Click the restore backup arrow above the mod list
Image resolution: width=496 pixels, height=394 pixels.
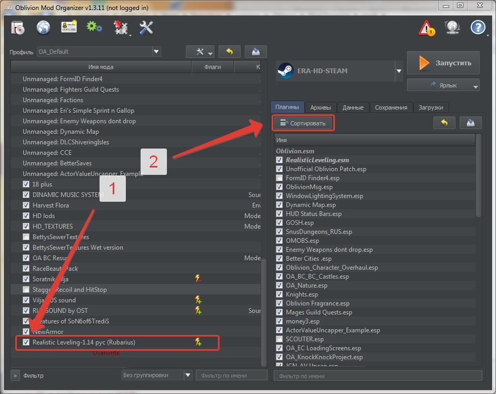[x=229, y=52]
